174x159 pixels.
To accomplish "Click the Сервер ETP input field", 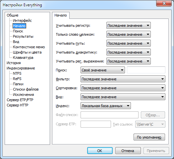I will [x=96, y=124].
